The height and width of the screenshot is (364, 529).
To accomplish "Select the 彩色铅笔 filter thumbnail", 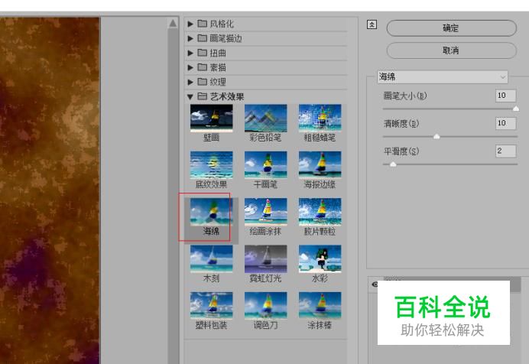I will coord(265,118).
